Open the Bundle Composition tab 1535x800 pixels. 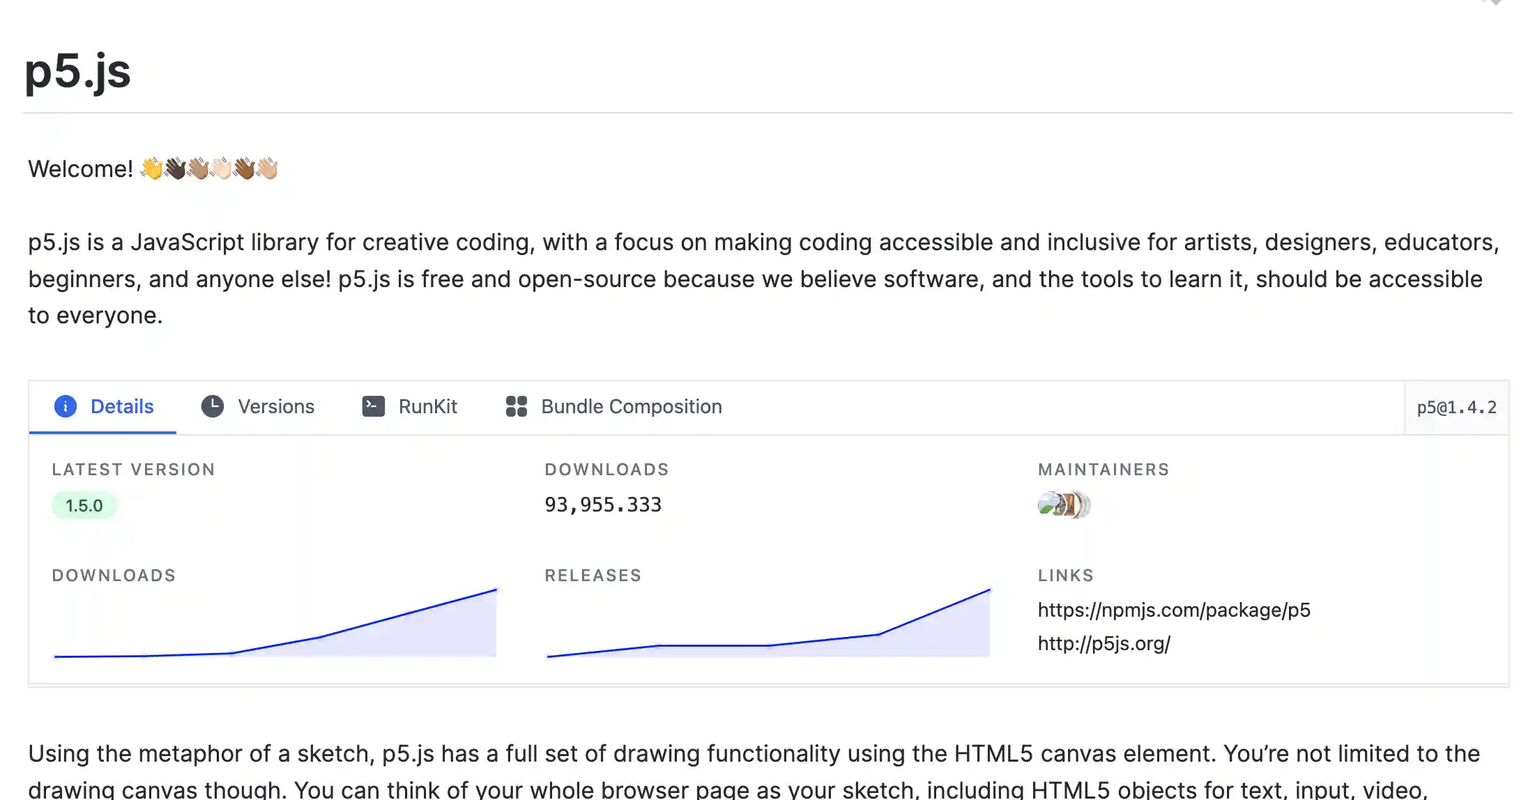click(632, 406)
